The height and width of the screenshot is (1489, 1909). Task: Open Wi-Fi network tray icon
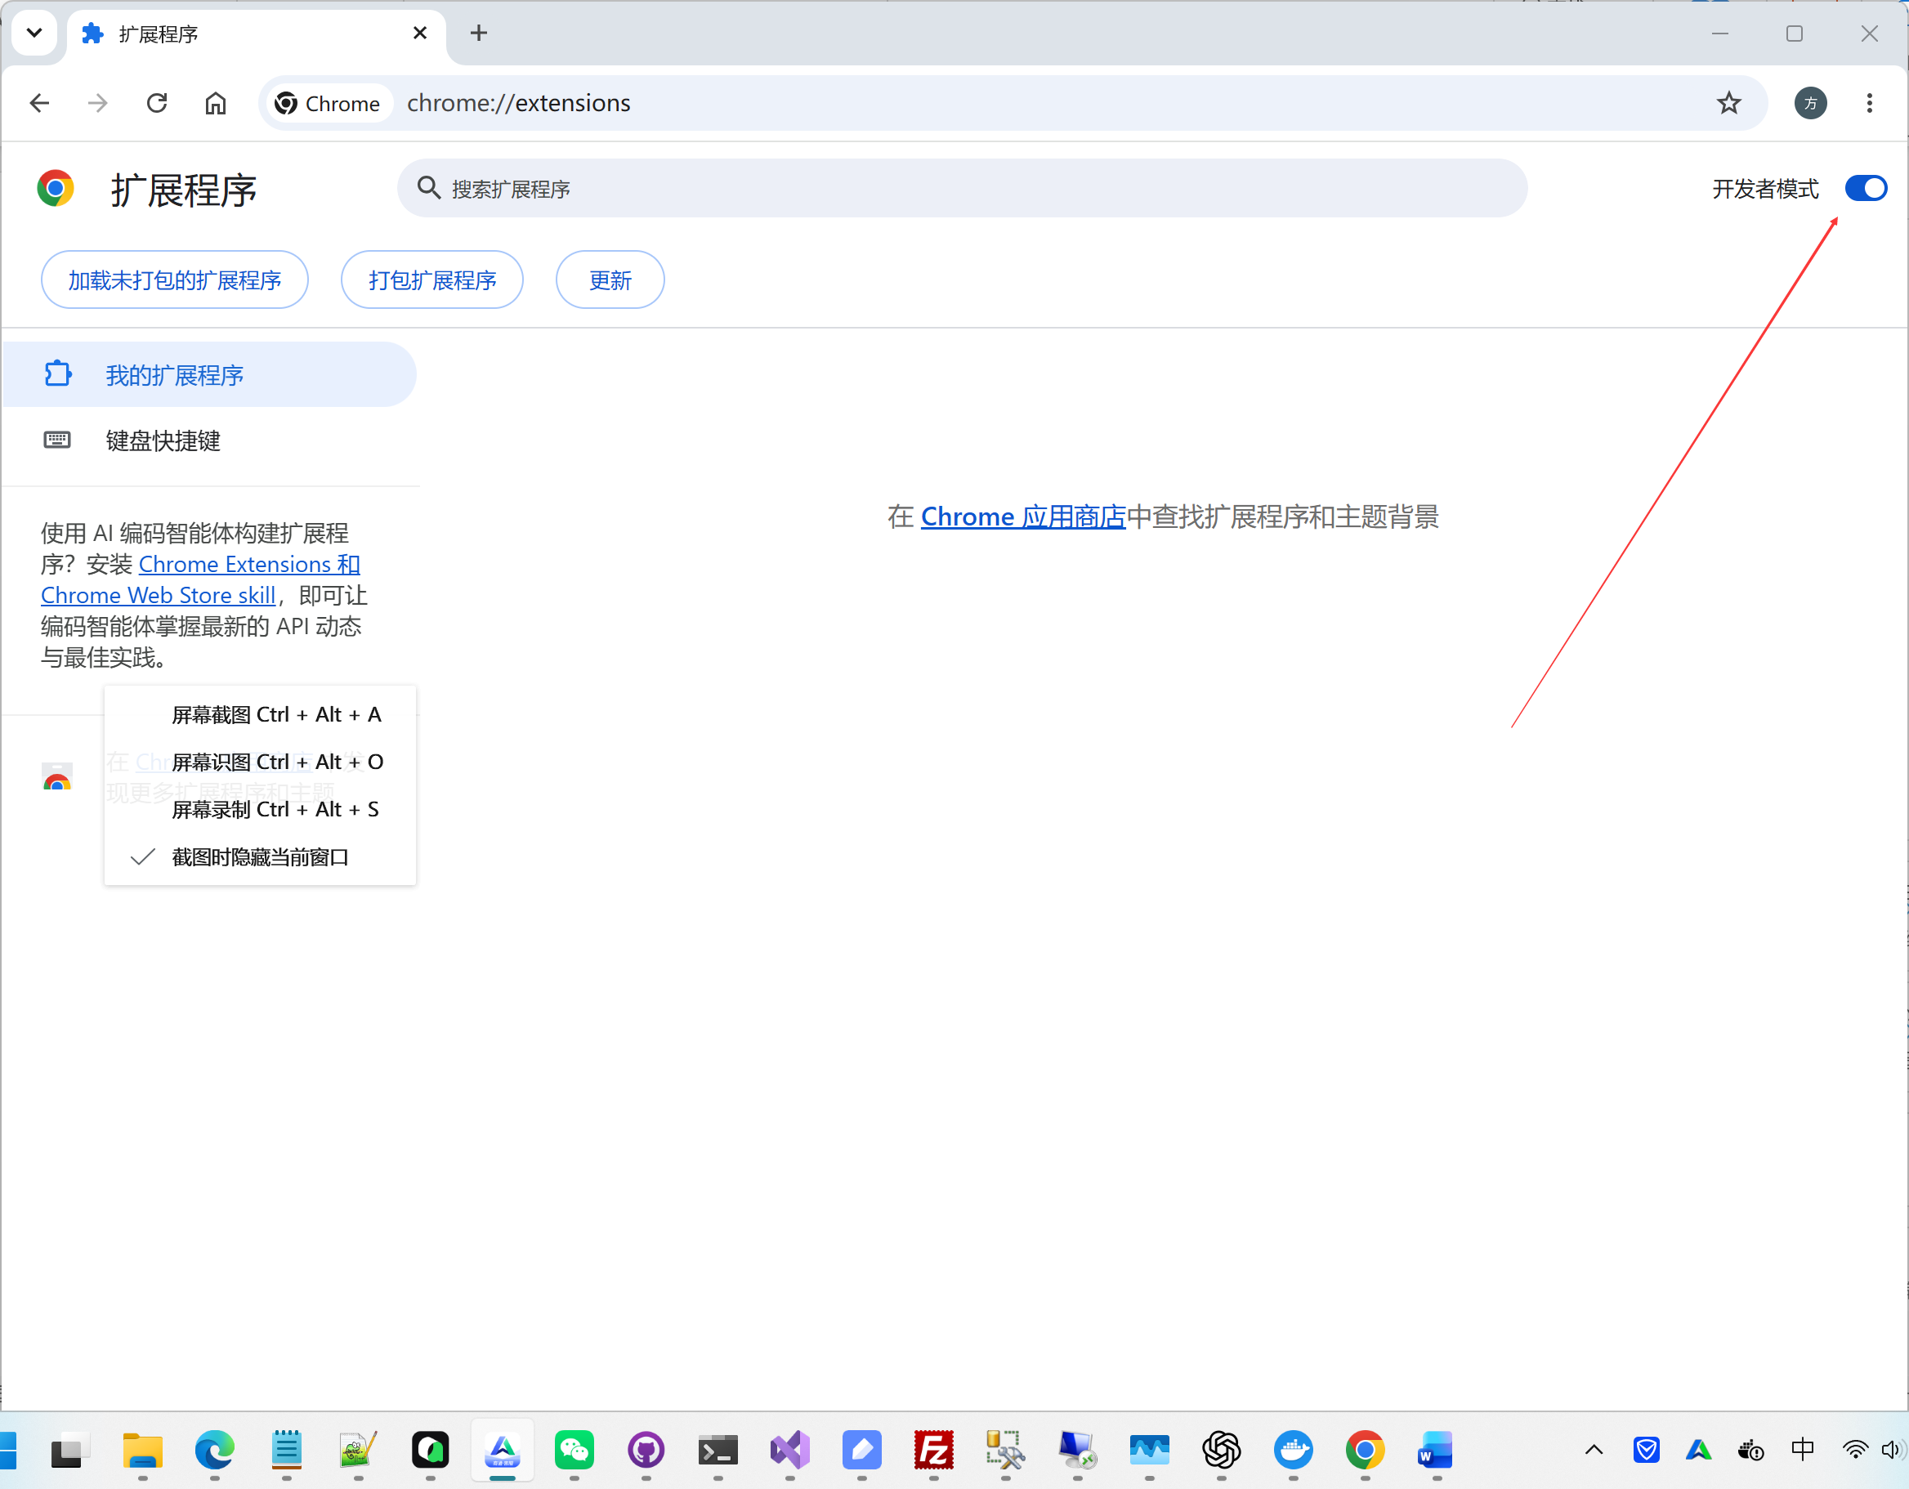point(1853,1451)
